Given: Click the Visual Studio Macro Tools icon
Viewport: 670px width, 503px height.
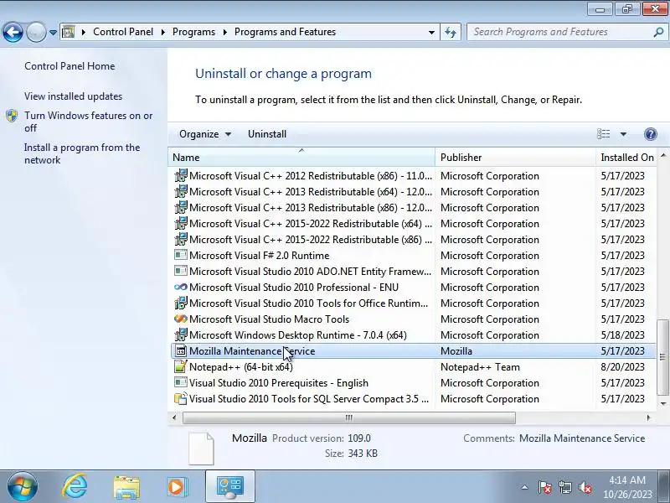Looking at the screenshot, I should [x=181, y=319].
